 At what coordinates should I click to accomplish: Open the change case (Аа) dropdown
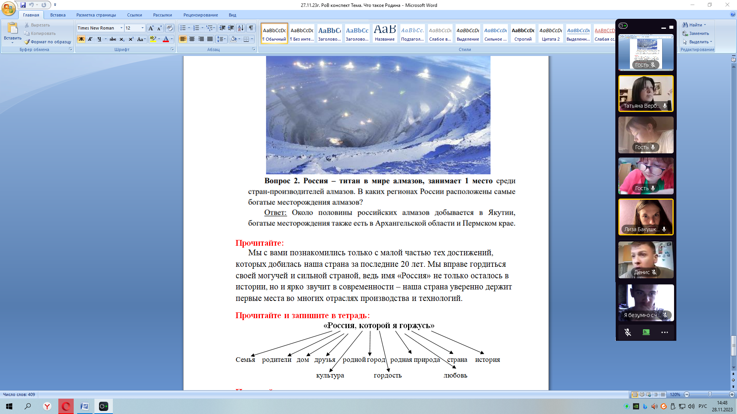coord(141,39)
